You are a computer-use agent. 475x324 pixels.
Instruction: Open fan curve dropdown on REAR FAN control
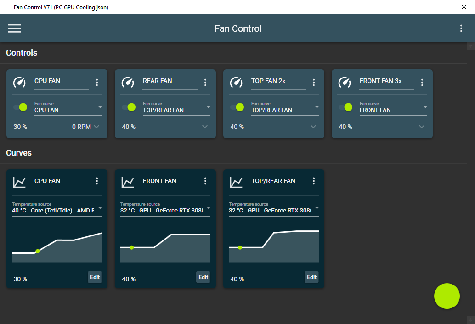pyautogui.click(x=176, y=108)
